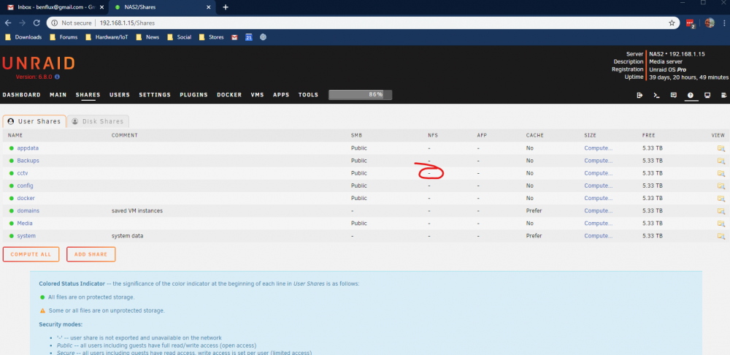Open the Forums bookmark folder
The height and width of the screenshot is (355, 730).
[64, 37]
